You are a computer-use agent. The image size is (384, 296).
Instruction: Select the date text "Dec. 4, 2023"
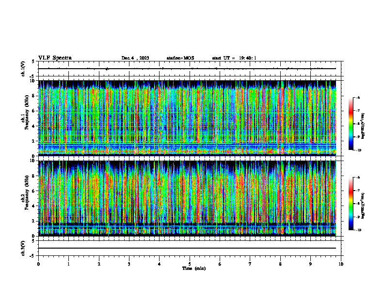tap(135, 58)
